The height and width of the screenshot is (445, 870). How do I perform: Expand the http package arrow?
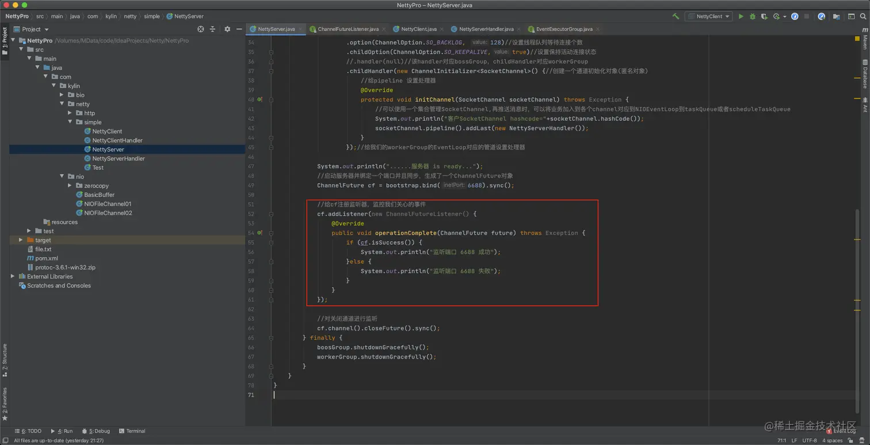pyautogui.click(x=70, y=113)
